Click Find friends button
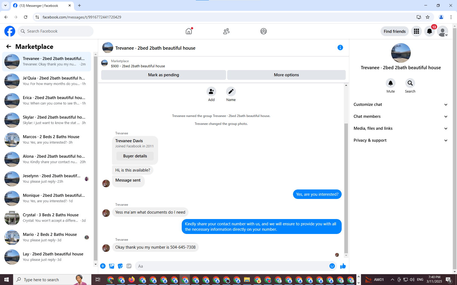Image resolution: width=457 pixels, height=285 pixels. click(x=394, y=31)
